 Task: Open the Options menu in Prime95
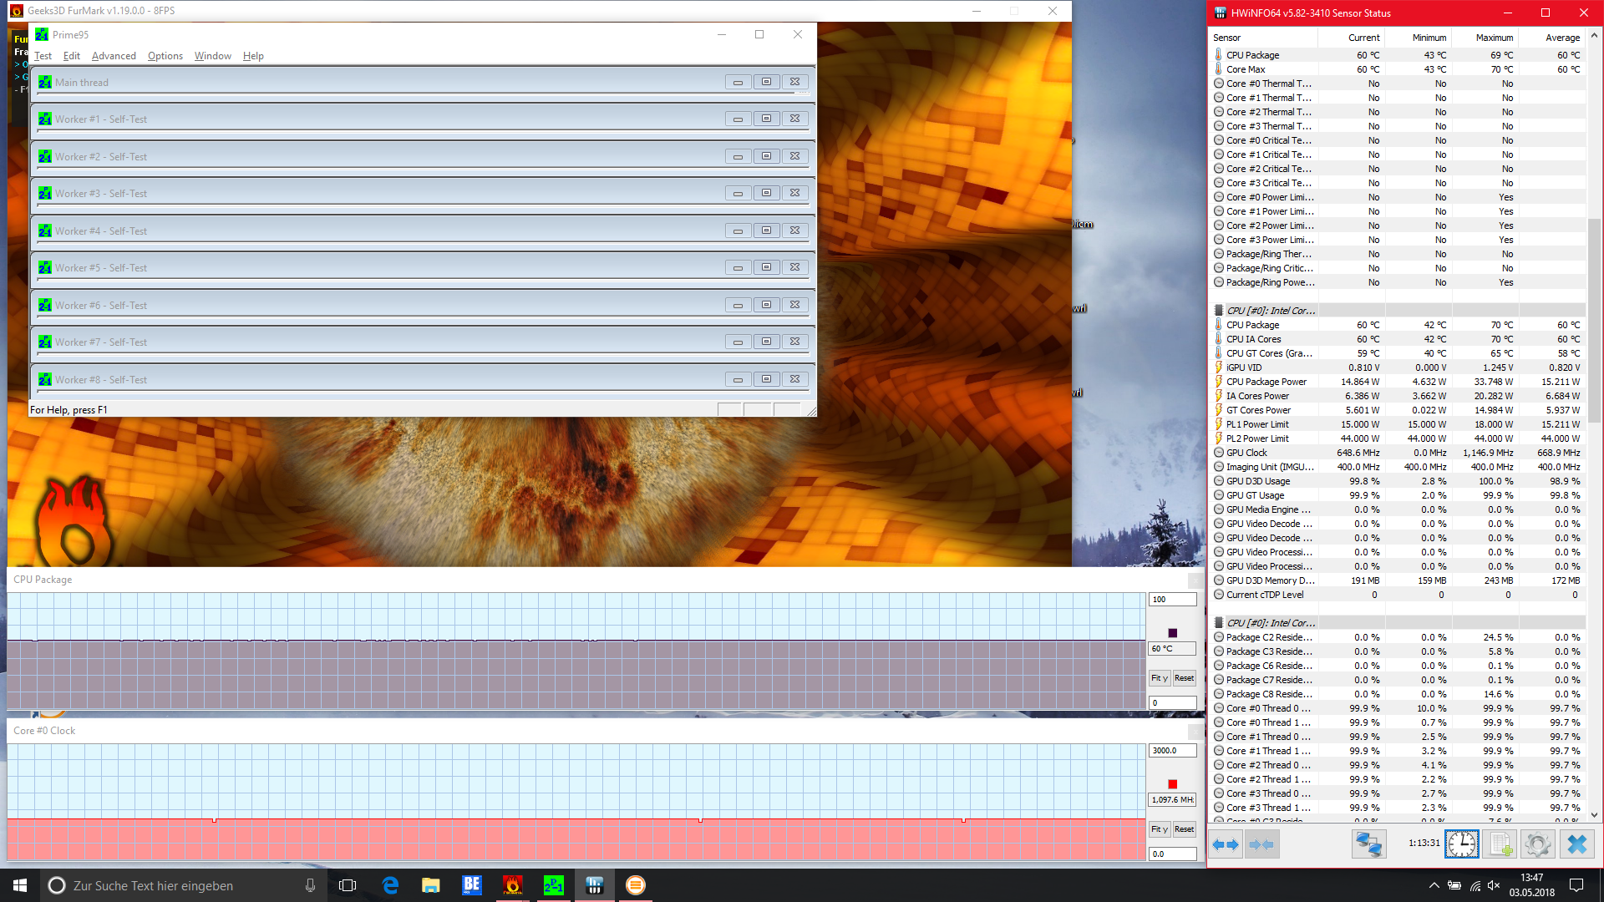(165, 56)
